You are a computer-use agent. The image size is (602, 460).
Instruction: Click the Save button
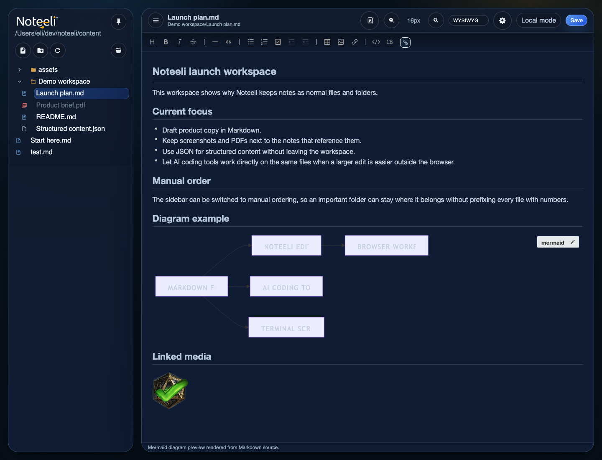click(x=576, y=20)
